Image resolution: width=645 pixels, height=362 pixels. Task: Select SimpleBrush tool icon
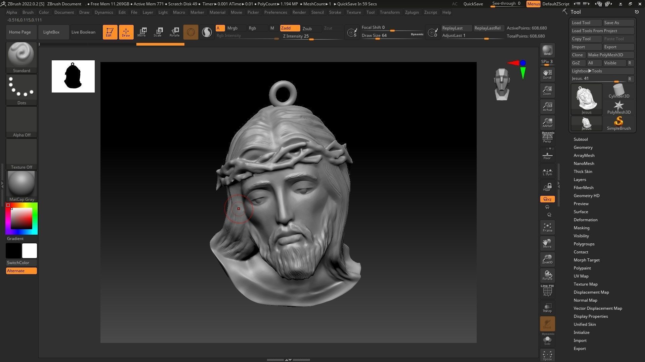tap(618, 123)
